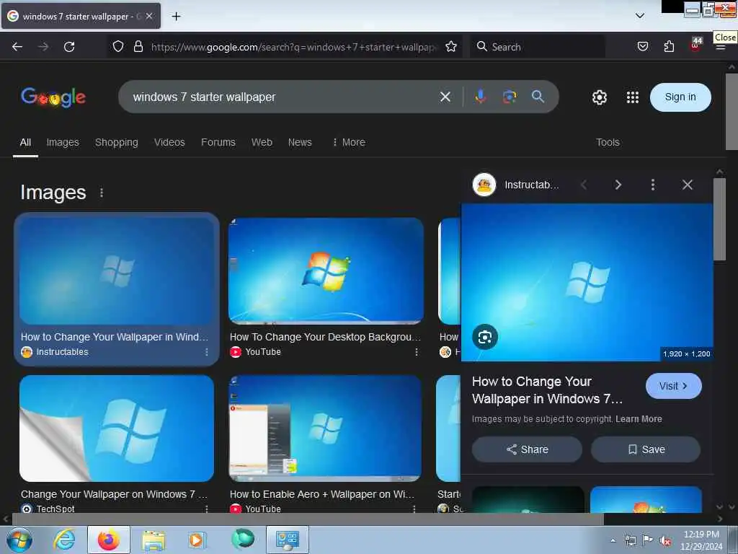Image resolution: width=738 pixels, height=554 pixels.
Task: Select the All results tab
Action: point(25,142)
